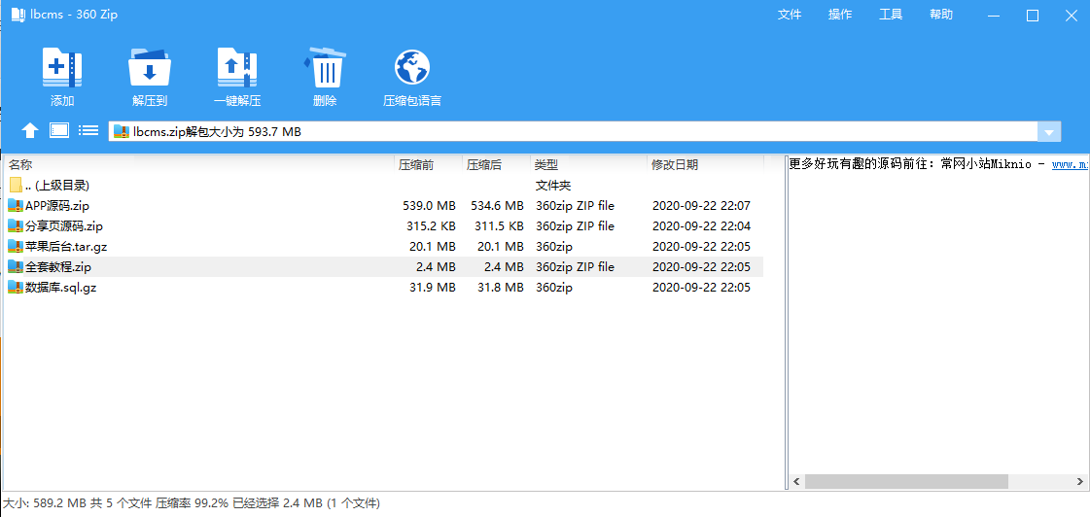Open the 工具 menu
The image size is (1090, 517).
click(x=892, y=15)
